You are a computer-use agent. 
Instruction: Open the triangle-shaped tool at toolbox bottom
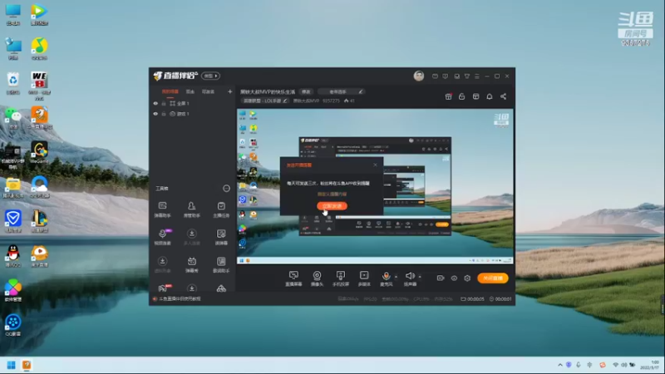(221, 288)
